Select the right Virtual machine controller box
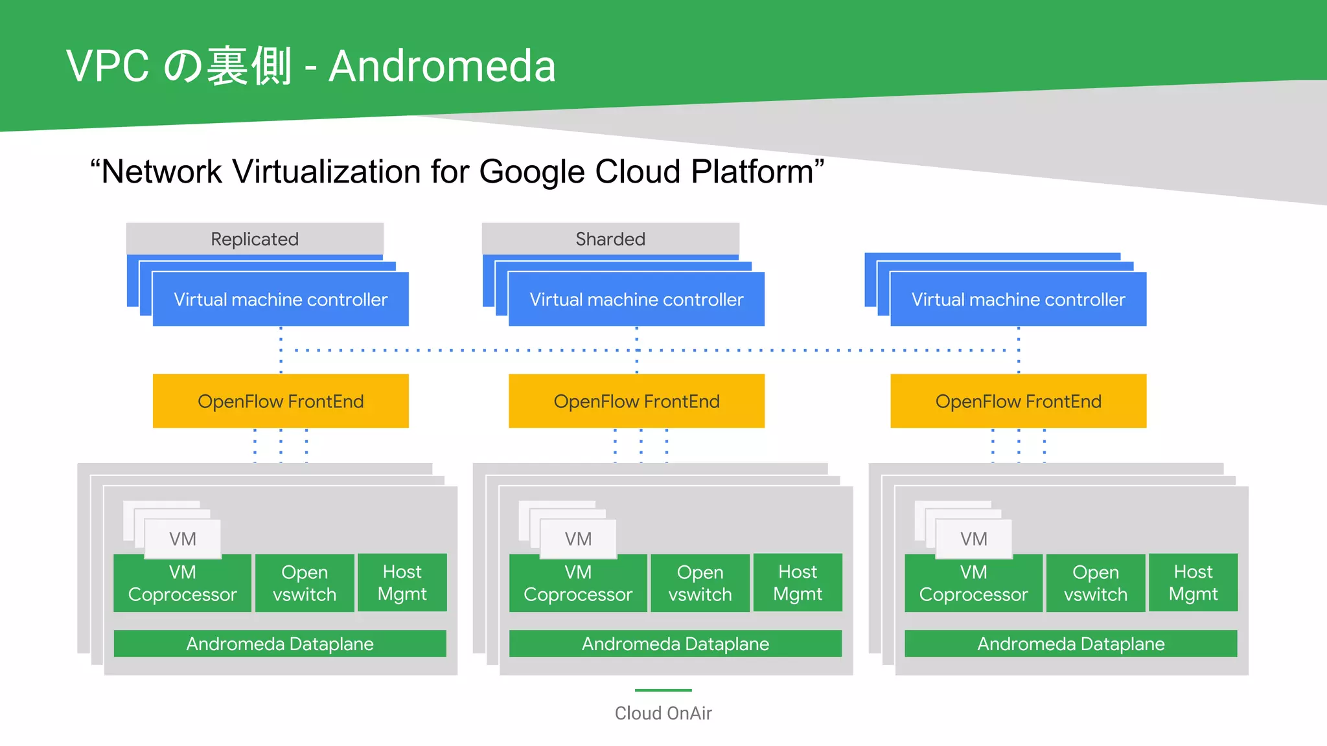This screenshot has width=1327, height=746. (x=1018, y=299)
